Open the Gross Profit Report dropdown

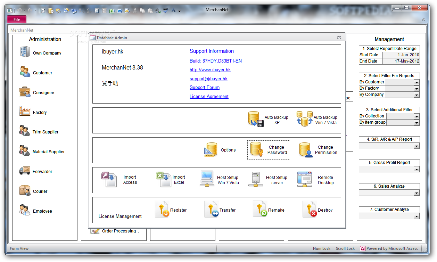click(417, 169)
